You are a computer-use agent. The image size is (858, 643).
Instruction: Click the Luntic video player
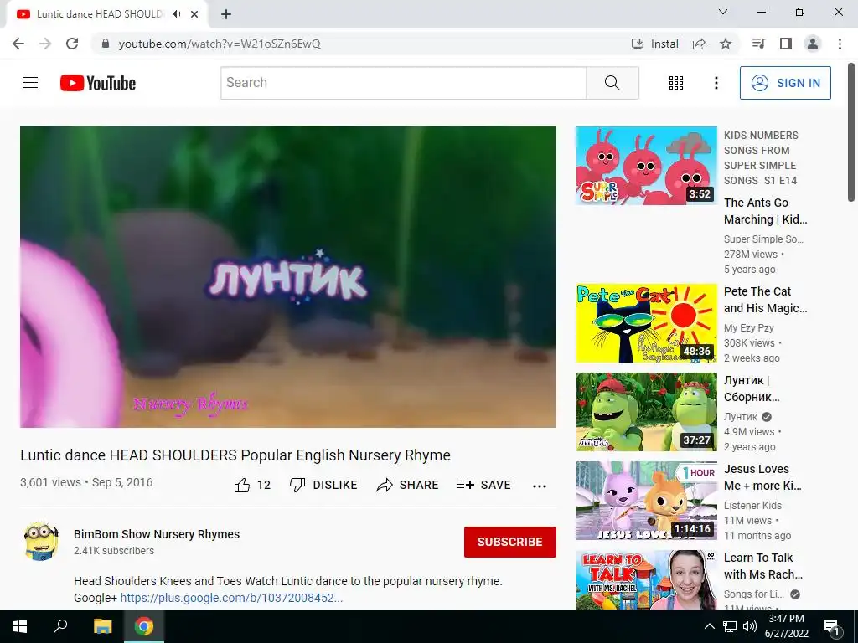click(288, 276)
